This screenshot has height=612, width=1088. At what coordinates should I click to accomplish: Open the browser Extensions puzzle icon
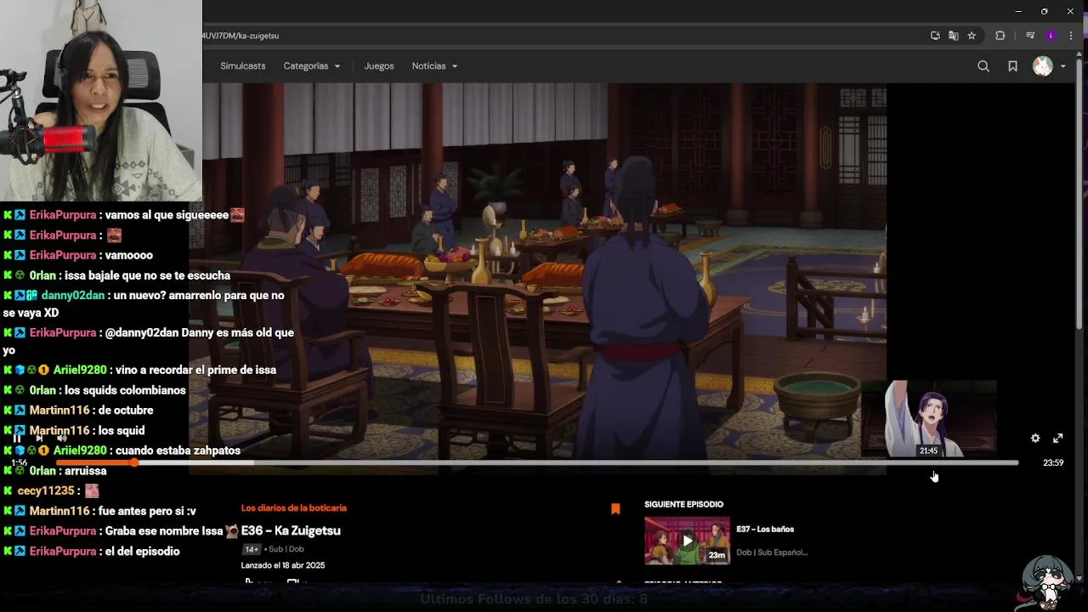[1000, 36]
